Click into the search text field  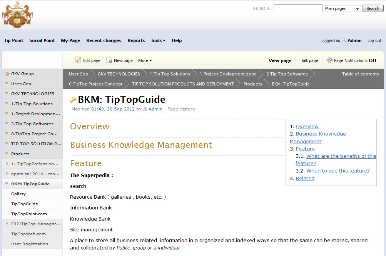tap(297, 8)
